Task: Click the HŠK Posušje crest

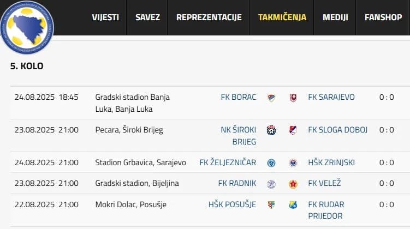Action: click(x=271, y=205)
